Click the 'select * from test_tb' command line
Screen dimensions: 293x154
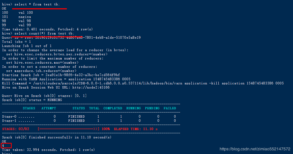click(37, 4)
